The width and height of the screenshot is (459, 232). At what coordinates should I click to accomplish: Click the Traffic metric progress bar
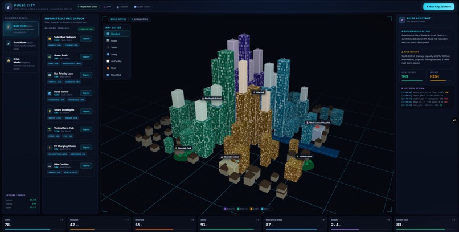(x=34, y=229)
